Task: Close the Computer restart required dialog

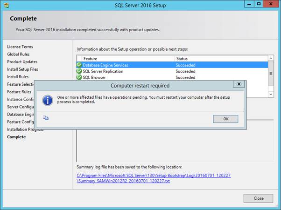Action: (239, 84)
